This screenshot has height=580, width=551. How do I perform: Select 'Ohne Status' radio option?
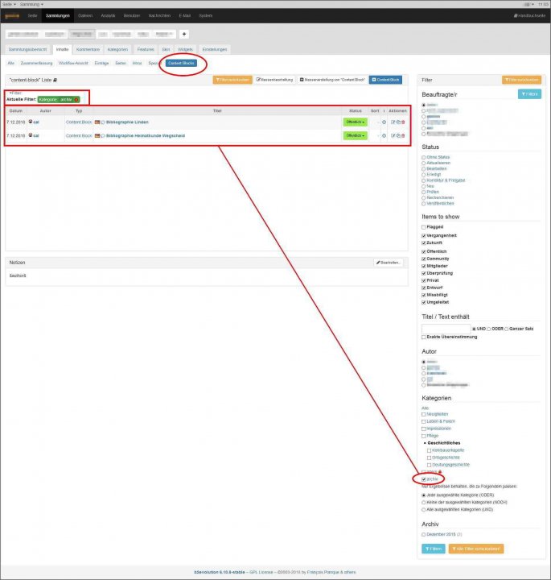pyautogui.click(x=424, y=157)
